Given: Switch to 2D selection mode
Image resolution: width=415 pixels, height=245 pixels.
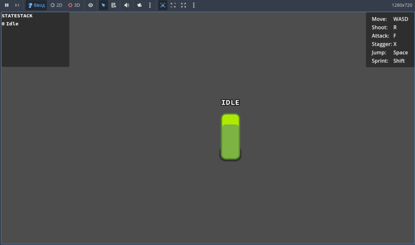Looking at the screenshot, I should pos(56,5).
